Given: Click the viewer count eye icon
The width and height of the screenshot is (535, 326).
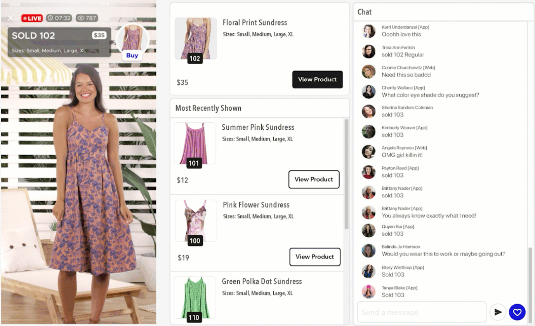Looking at the screenshot, I should (80, 18).
